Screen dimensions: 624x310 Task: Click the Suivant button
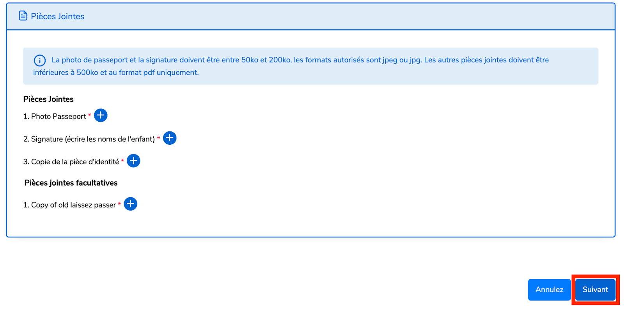pos(595,290)
